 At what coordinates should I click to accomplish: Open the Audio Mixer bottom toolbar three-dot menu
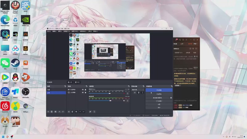[x=94, y=112]
